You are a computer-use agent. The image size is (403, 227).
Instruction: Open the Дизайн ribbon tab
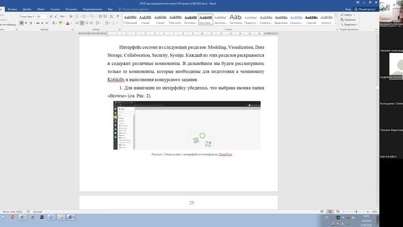(26, 9)
